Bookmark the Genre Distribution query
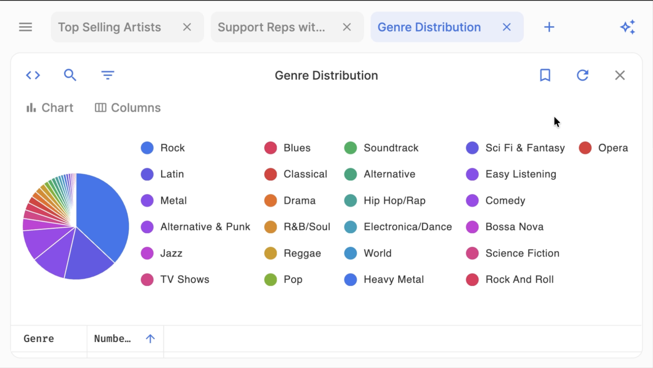The width and height of the screenshot is (653, 368). pyautogui.click(x=545, y=75)
